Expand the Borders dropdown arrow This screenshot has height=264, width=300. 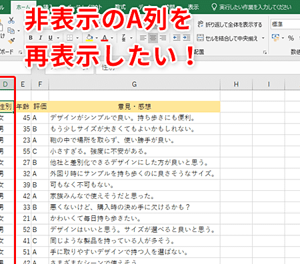[77, 38]
